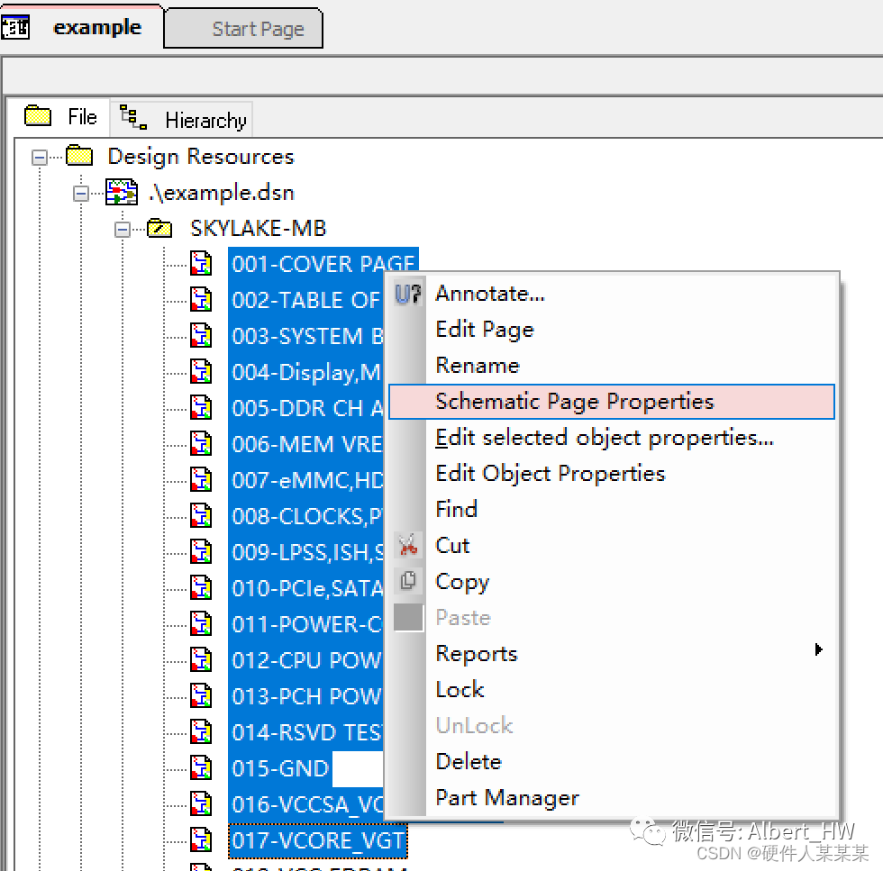
Task: Click the page icon beside 004-Display,M
Action: pos(201,372)
